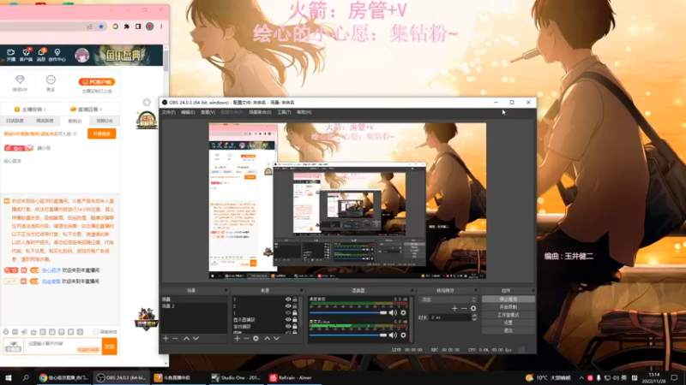Select the 场景 2 scene in OBS
686x385 pixels.
click(194, 306)
